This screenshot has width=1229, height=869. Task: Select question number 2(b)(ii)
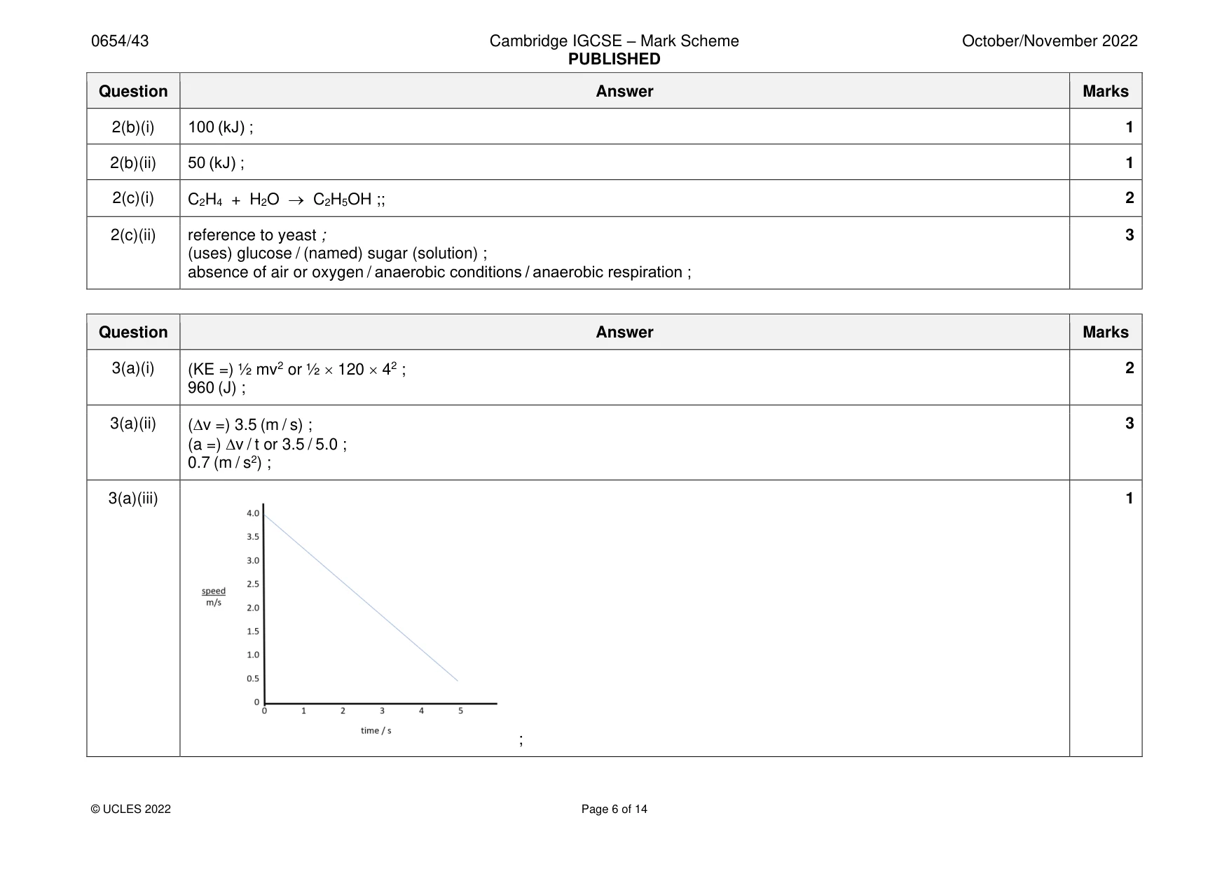point(133,162)
